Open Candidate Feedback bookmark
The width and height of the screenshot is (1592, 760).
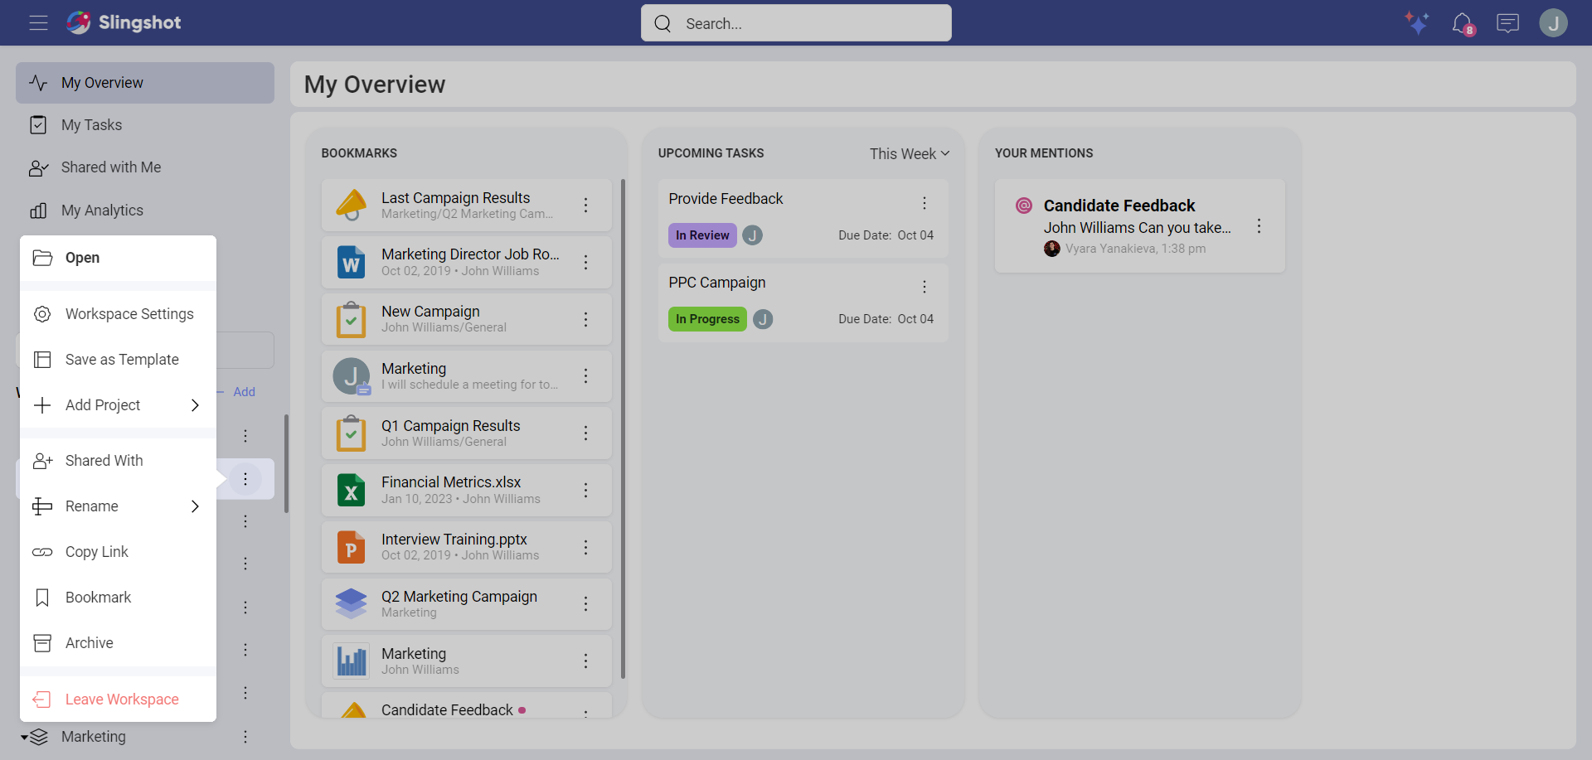[467, 706]
